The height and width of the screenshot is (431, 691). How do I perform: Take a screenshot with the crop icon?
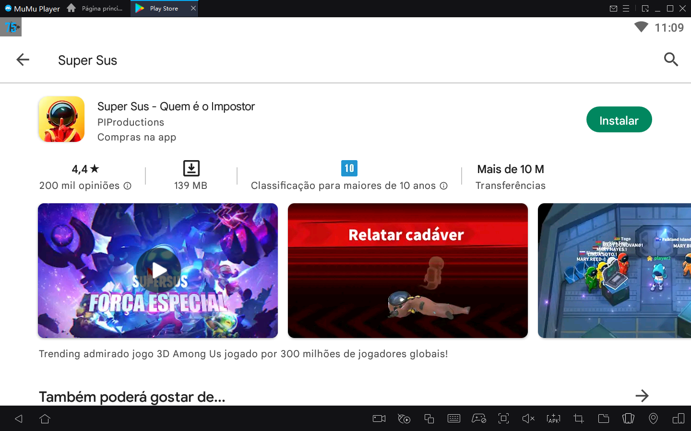(578, 419)
